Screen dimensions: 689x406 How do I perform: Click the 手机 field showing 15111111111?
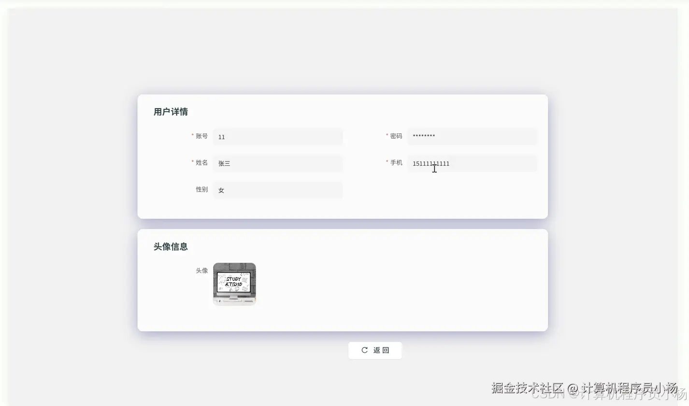click(472, 163)
